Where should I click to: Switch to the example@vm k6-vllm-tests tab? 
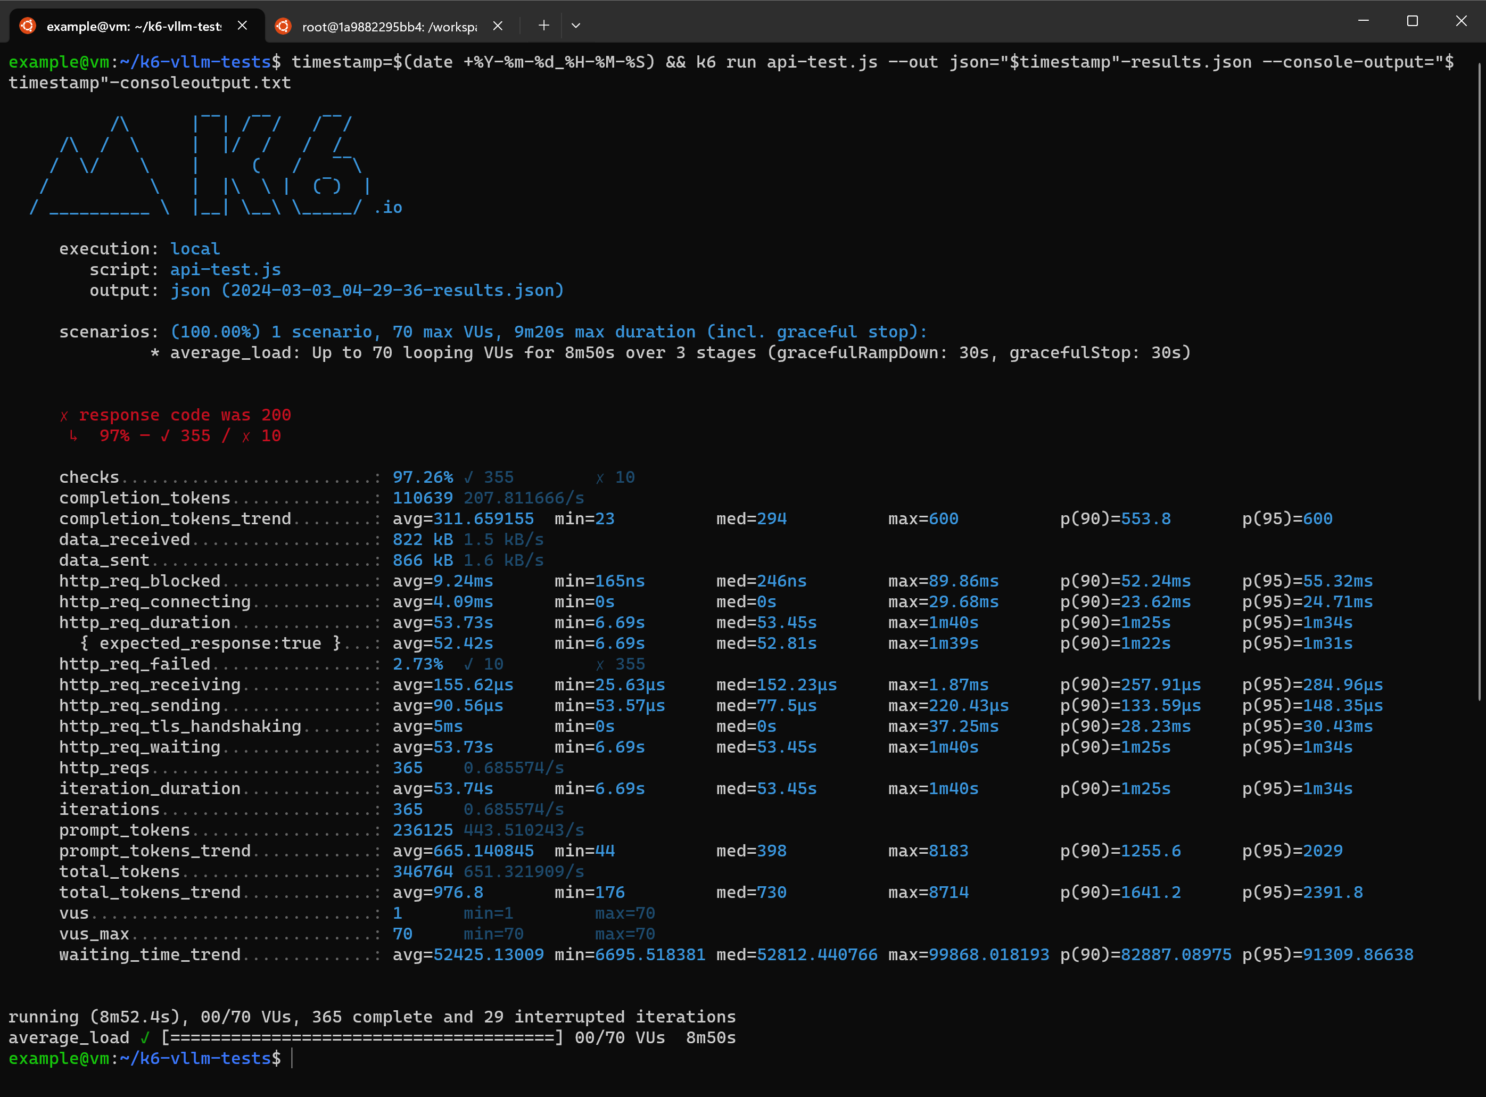click(136, 26)
